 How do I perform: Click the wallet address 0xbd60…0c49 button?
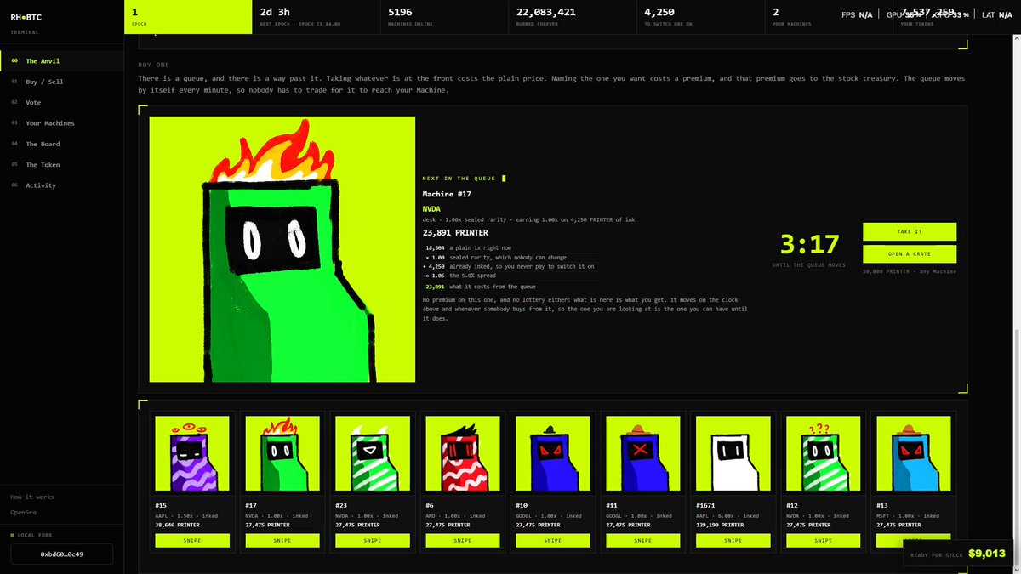point(61,554)
